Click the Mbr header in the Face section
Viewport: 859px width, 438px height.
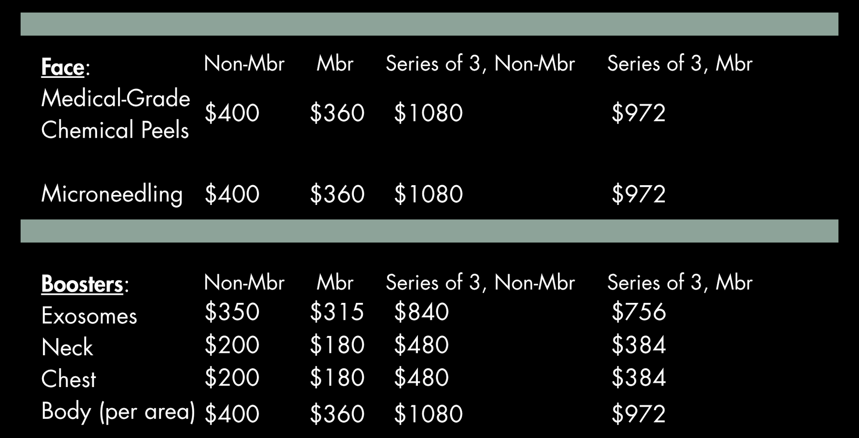click(x=335, y=64)
